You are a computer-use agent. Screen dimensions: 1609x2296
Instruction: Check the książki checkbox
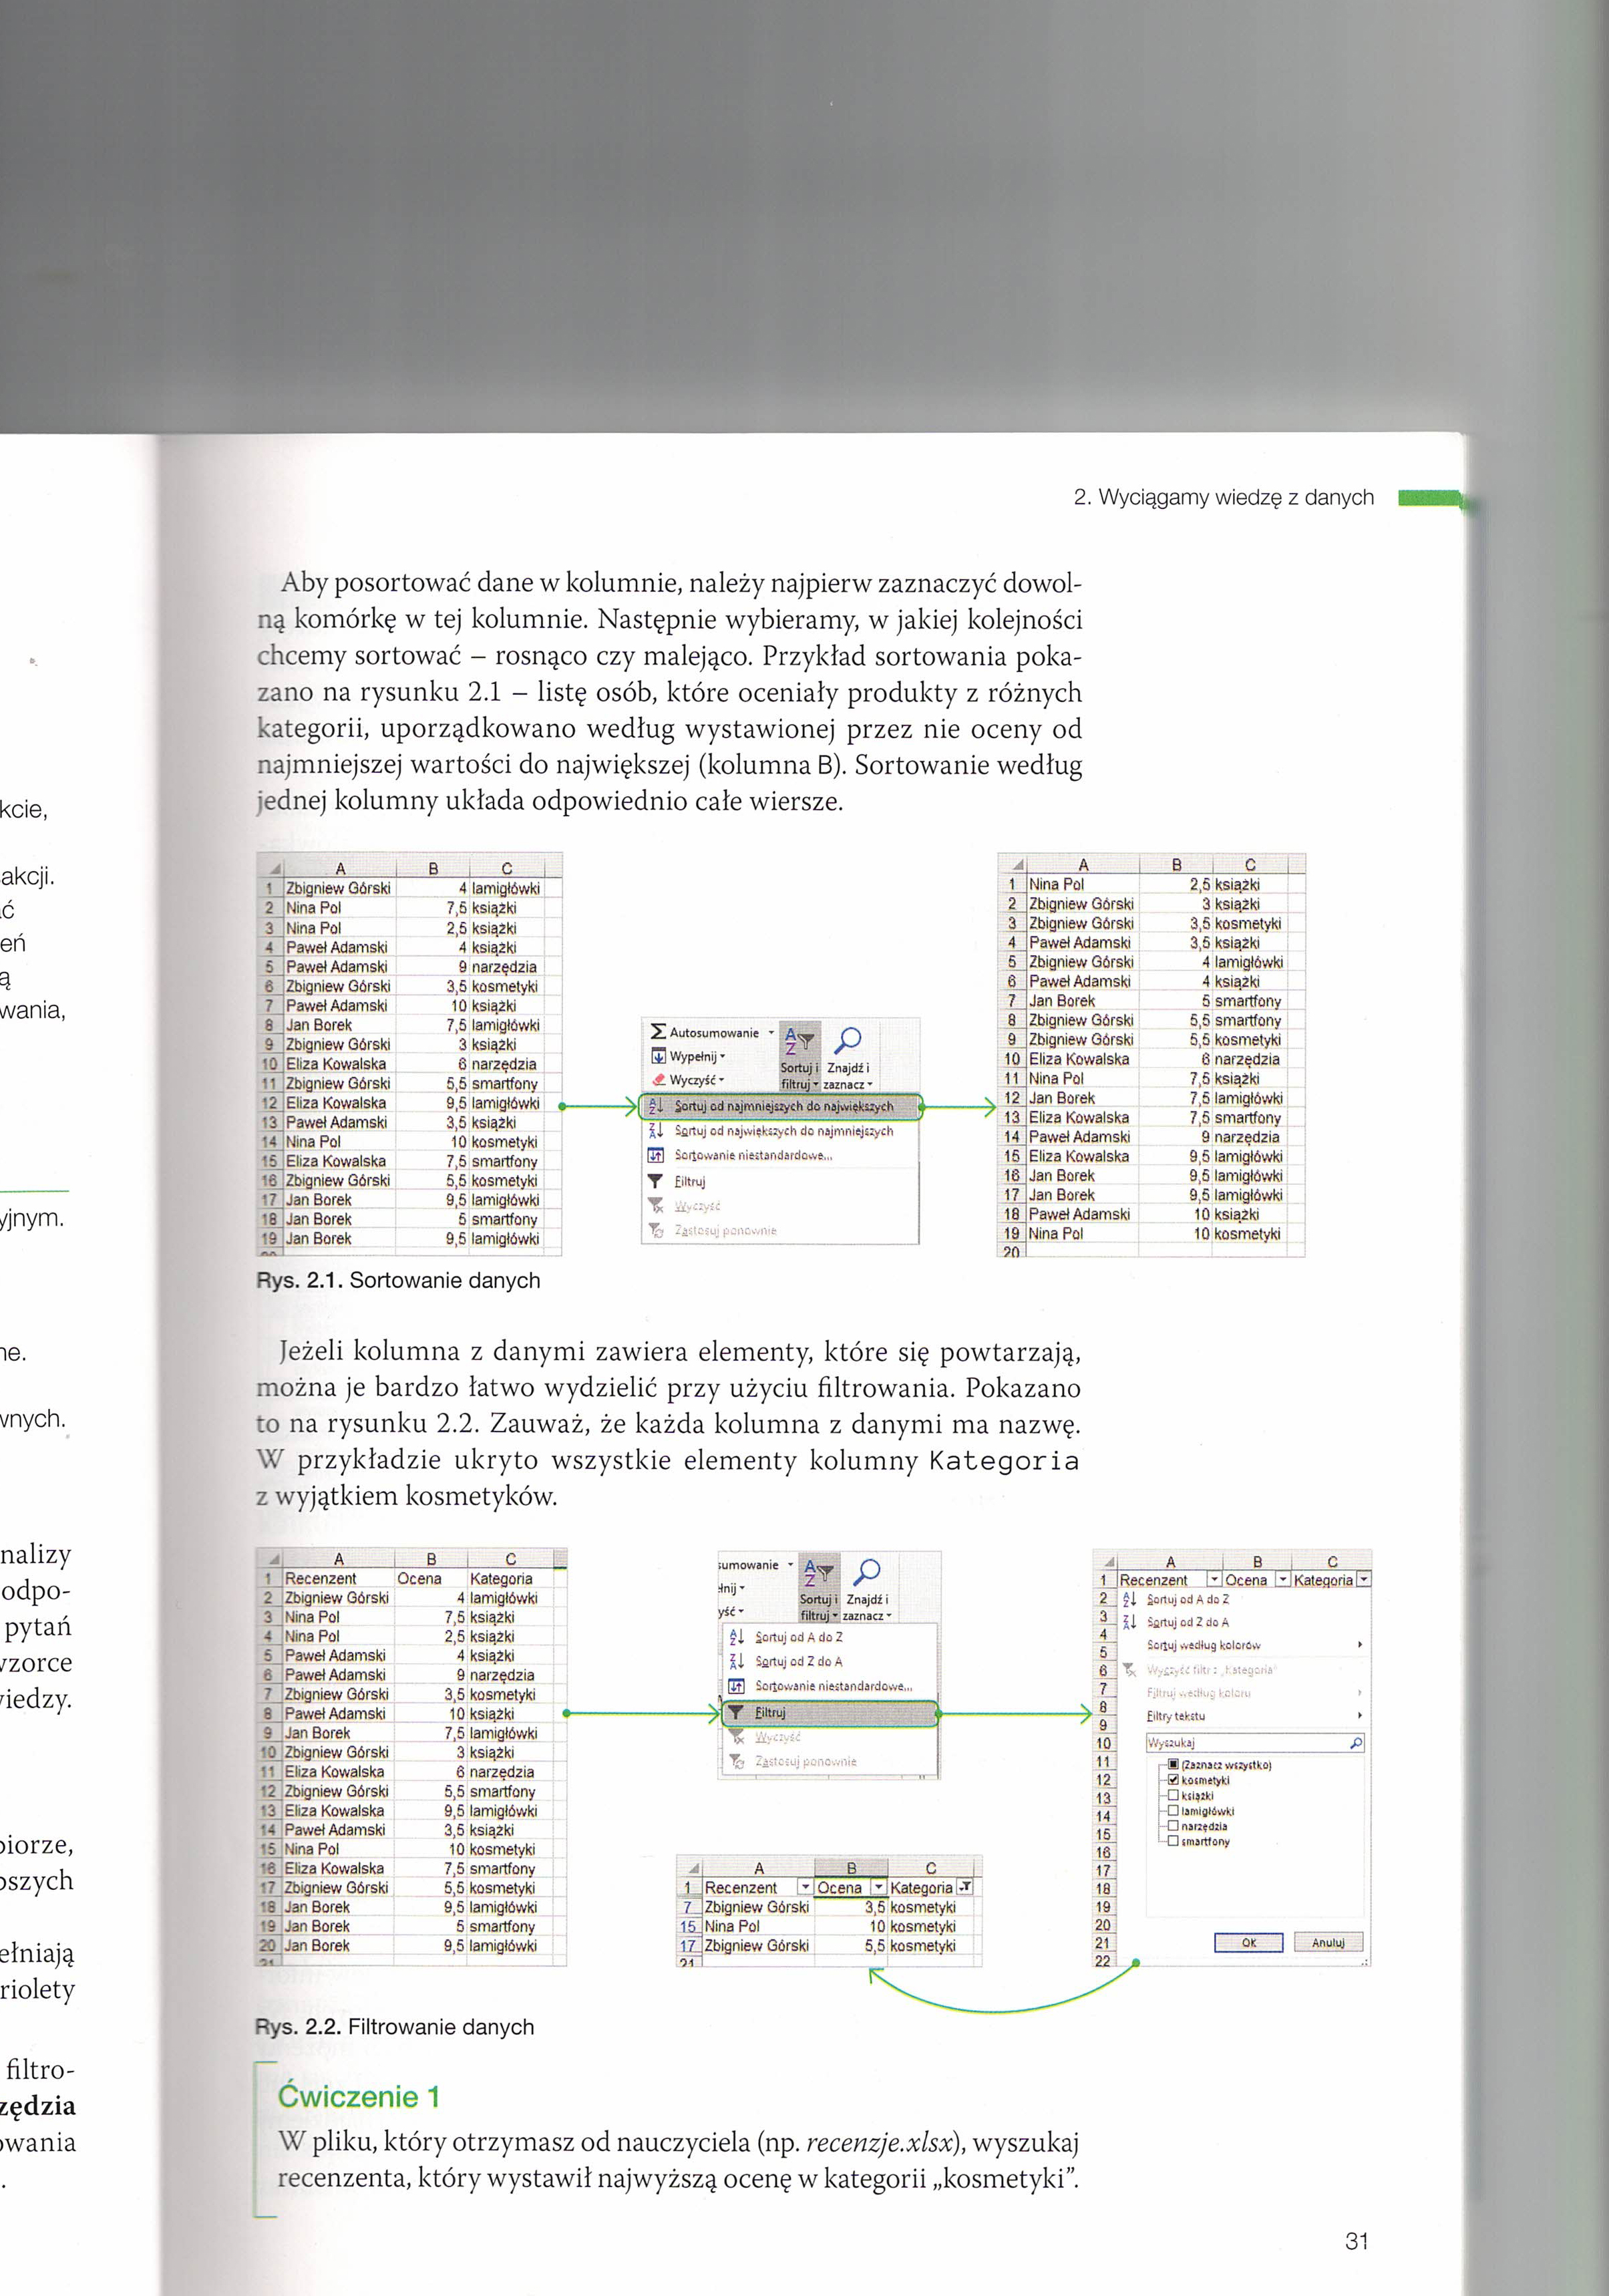click(1174, 1795)
